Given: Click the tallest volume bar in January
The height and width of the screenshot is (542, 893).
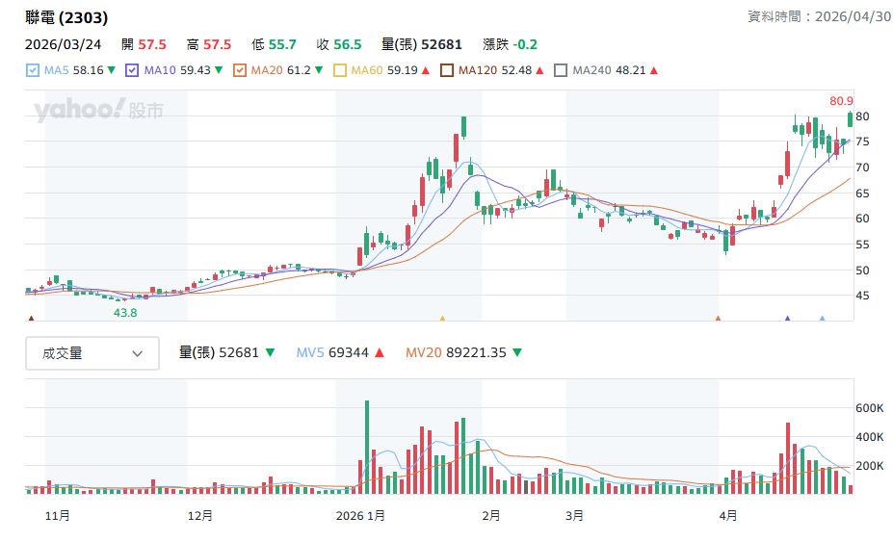Looking at the screenshot, I should pyautogui.click(x=366, y=447).
